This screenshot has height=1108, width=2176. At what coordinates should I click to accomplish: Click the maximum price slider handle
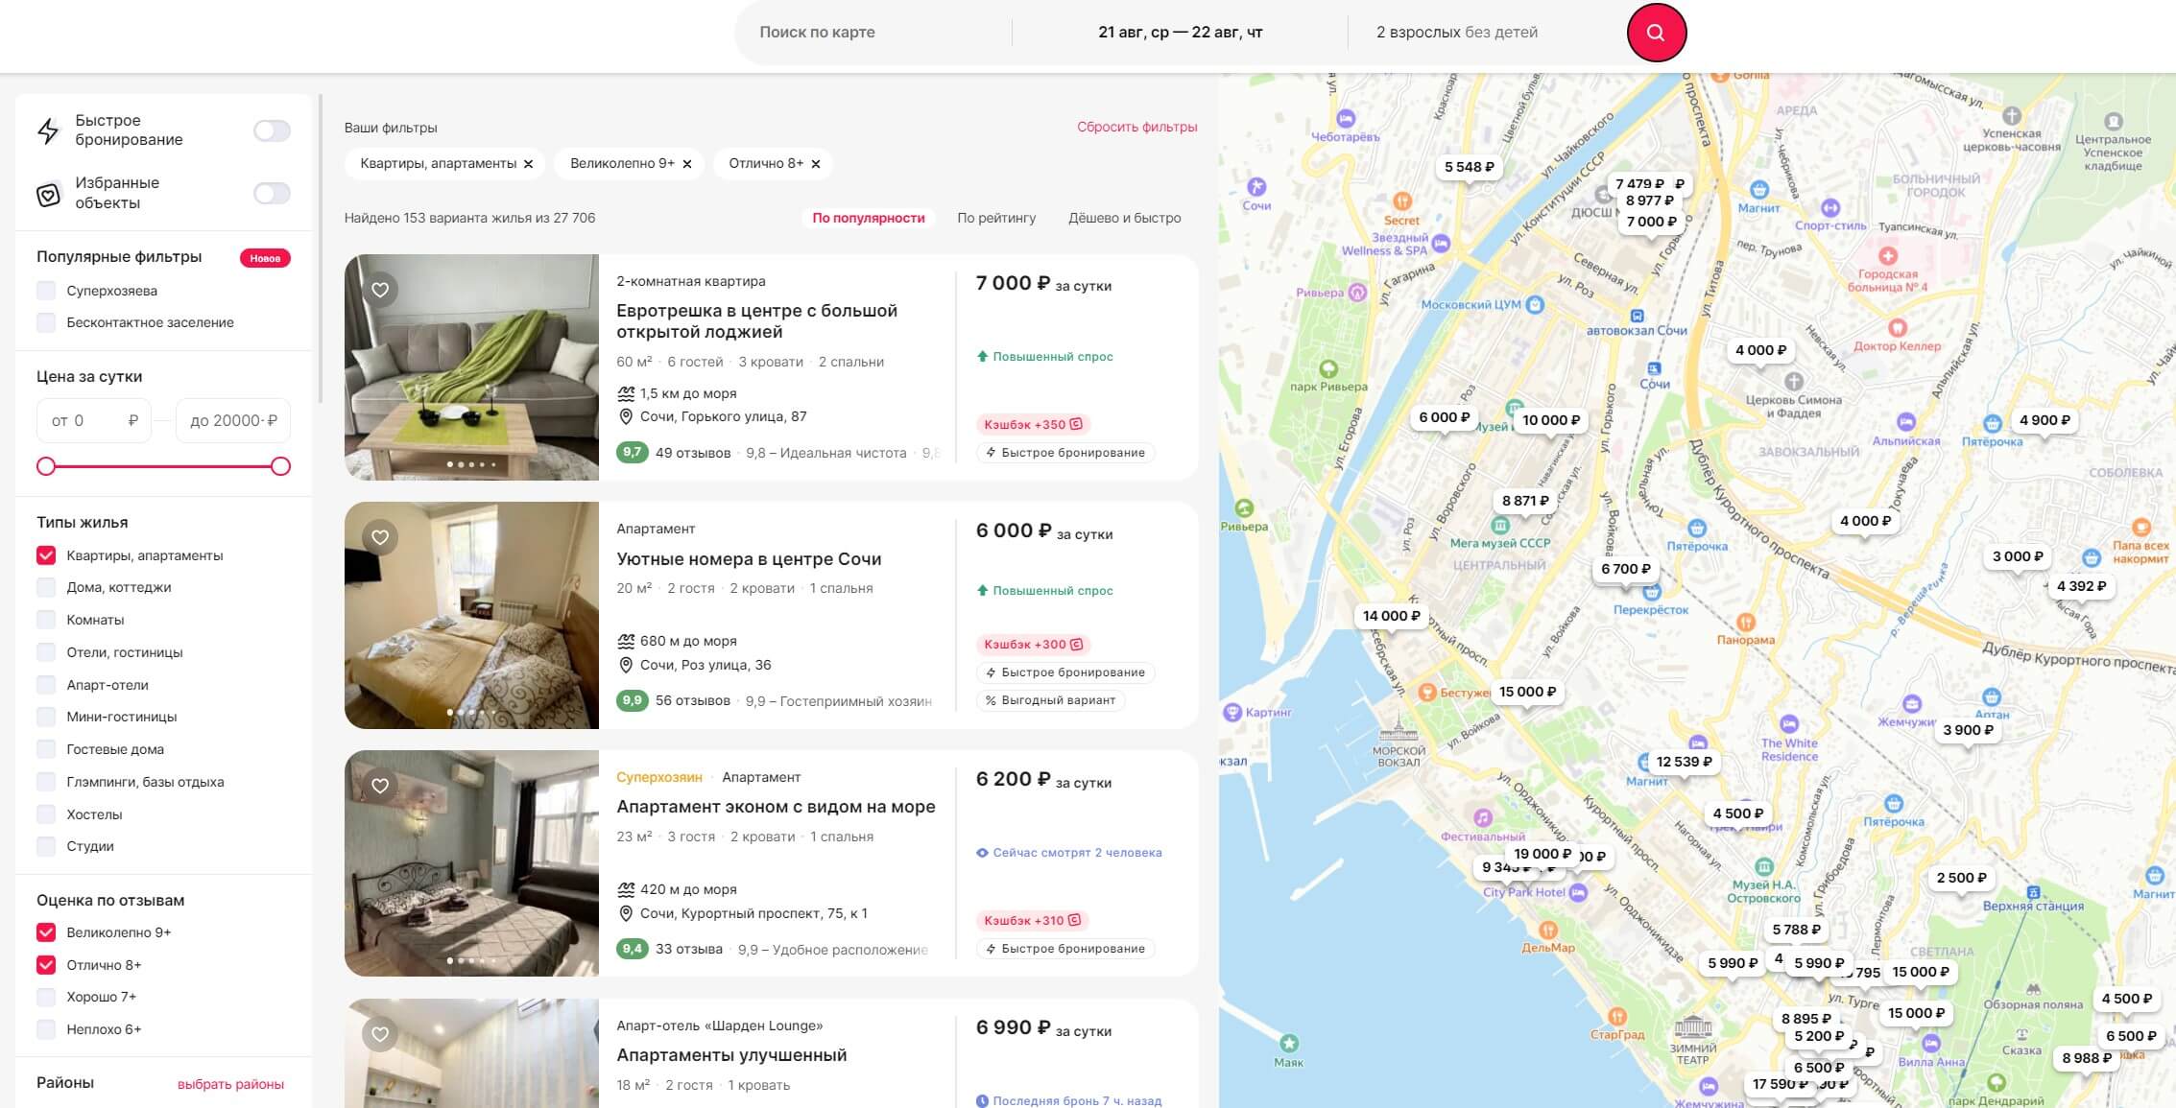click(x=280, y=466)
